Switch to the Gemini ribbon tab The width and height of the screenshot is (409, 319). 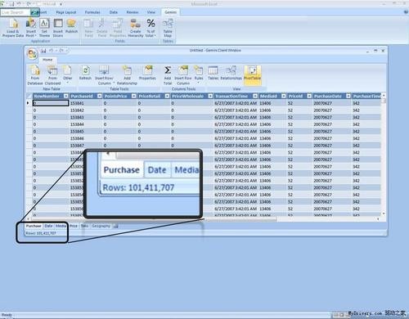(x=170, y=12)
